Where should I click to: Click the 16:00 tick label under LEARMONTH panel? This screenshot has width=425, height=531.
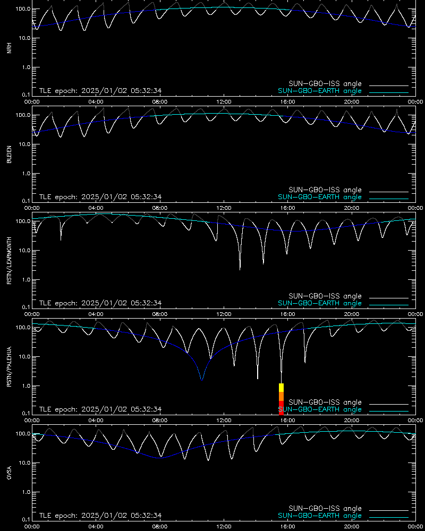pyautogui.click(x=288, y=314)
